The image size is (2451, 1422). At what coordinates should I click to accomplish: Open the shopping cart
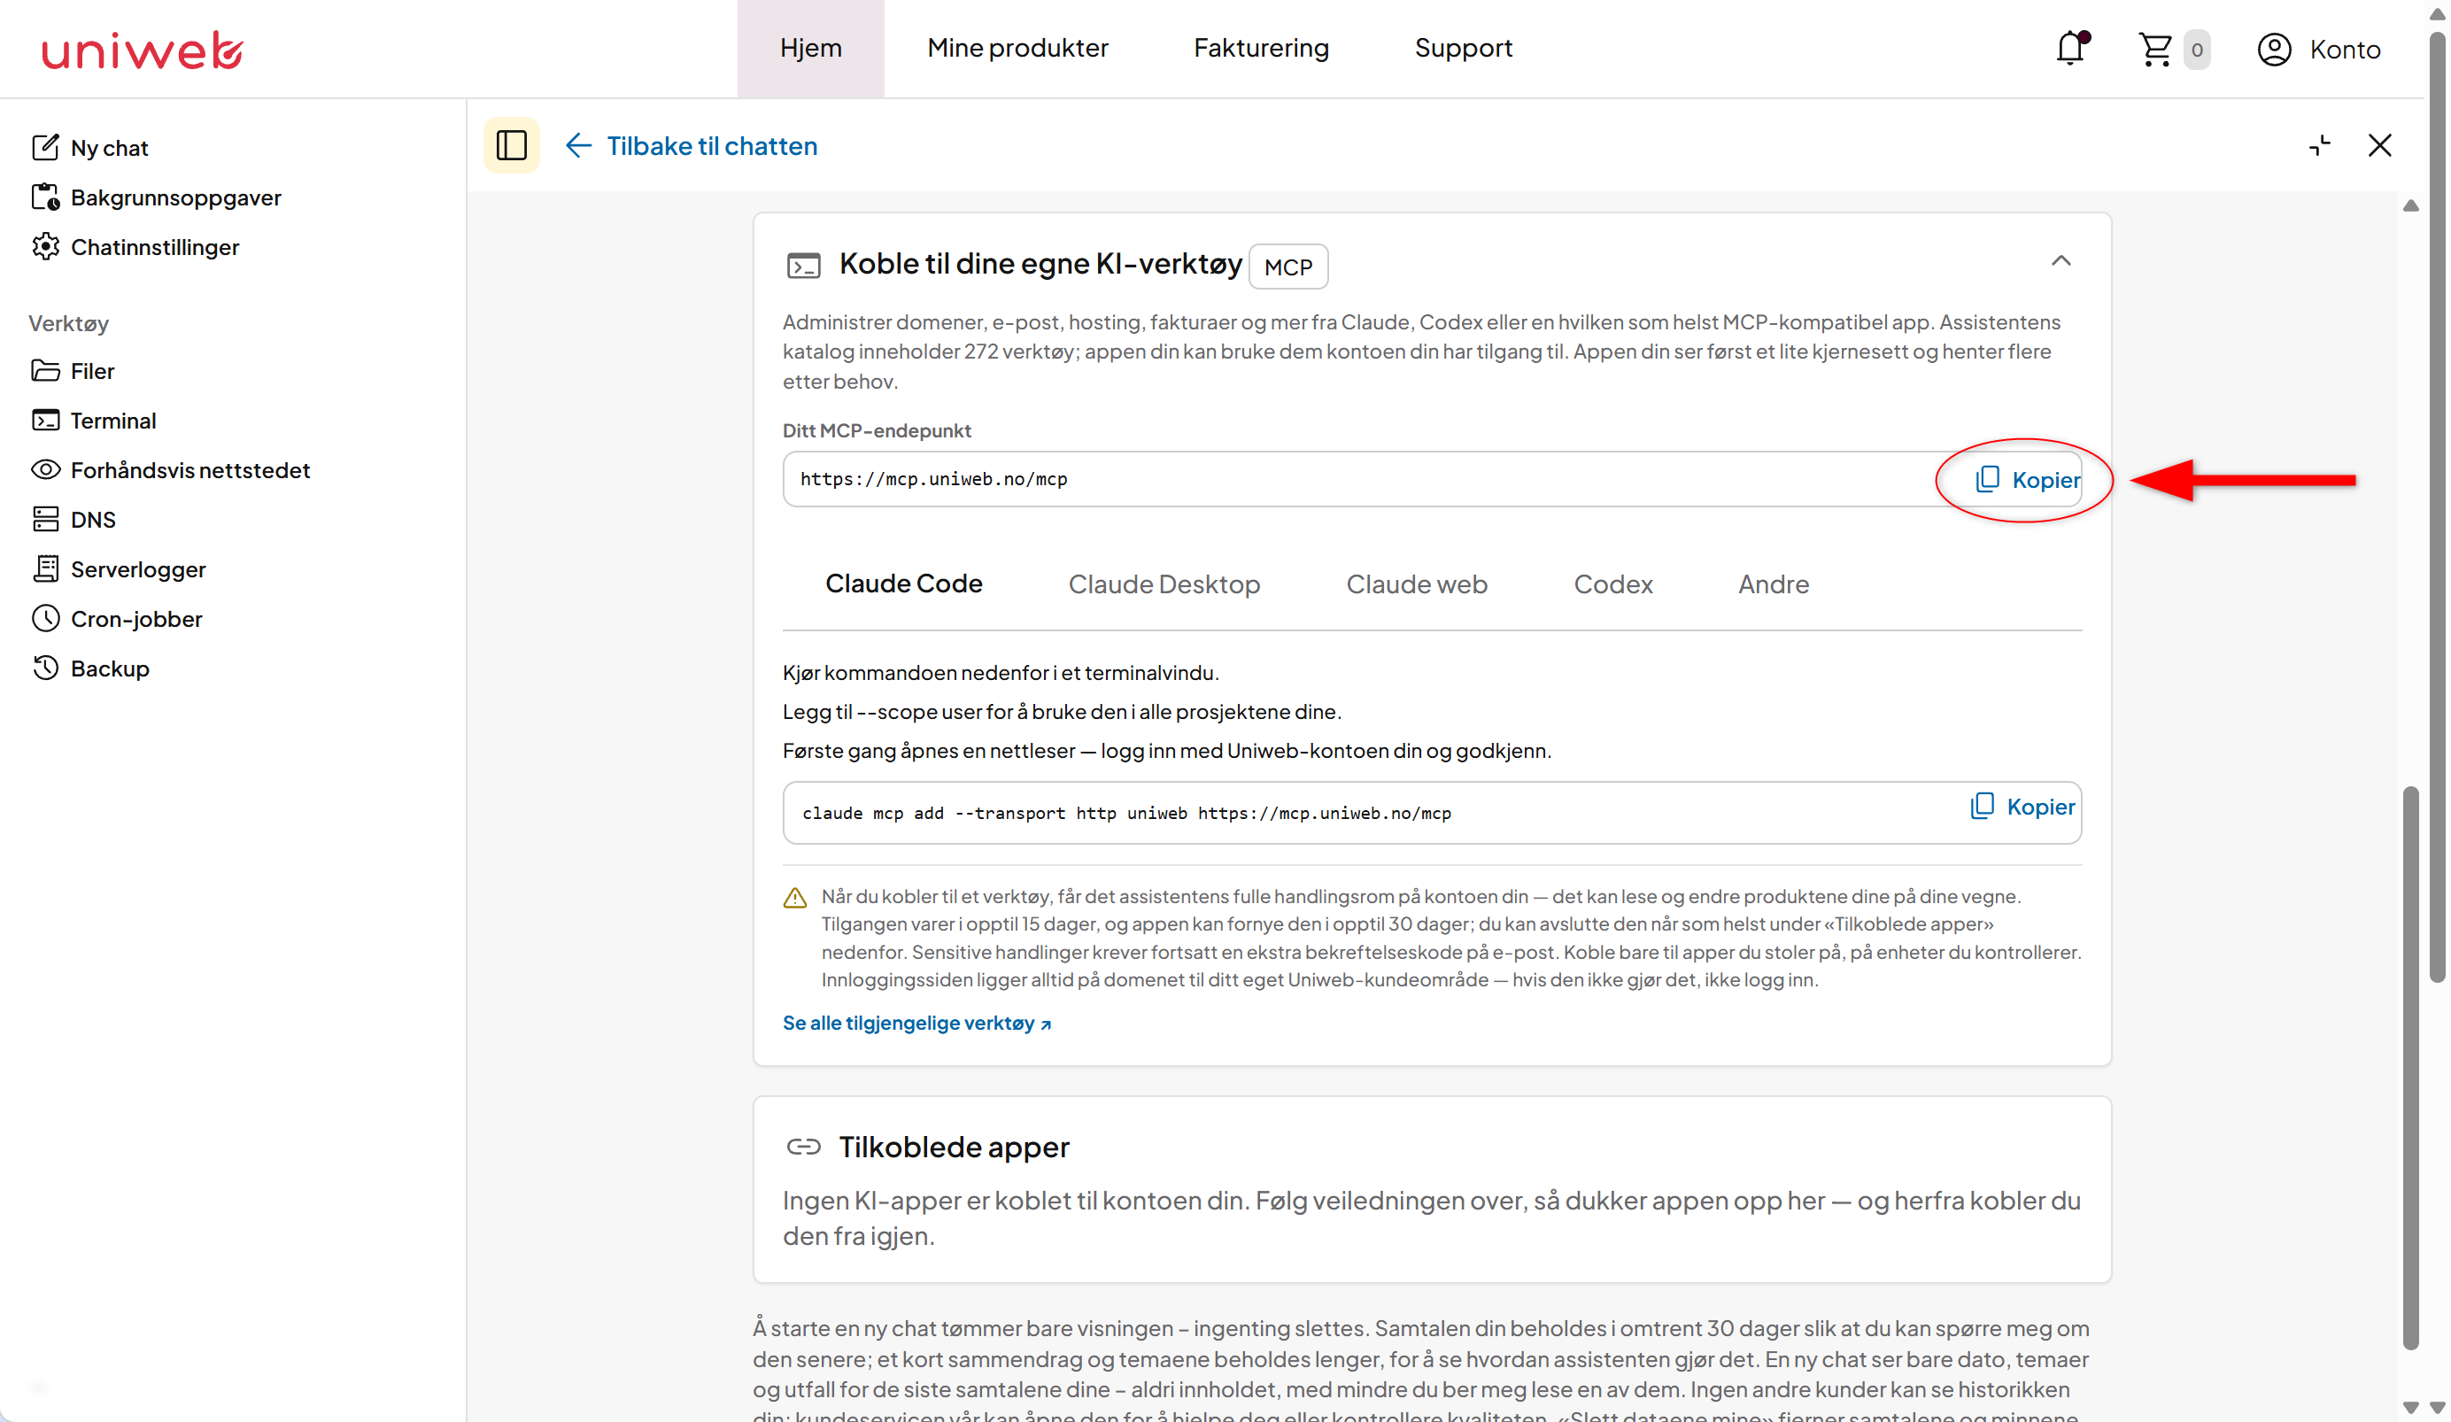(2155, 49)
